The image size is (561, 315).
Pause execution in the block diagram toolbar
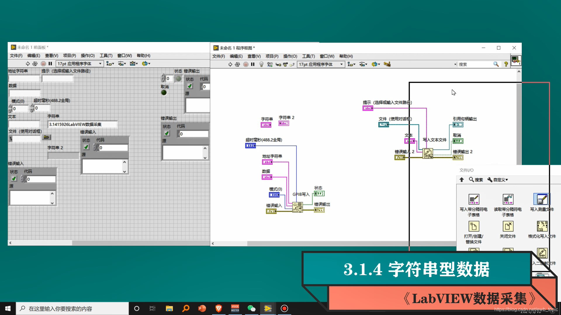253,64
